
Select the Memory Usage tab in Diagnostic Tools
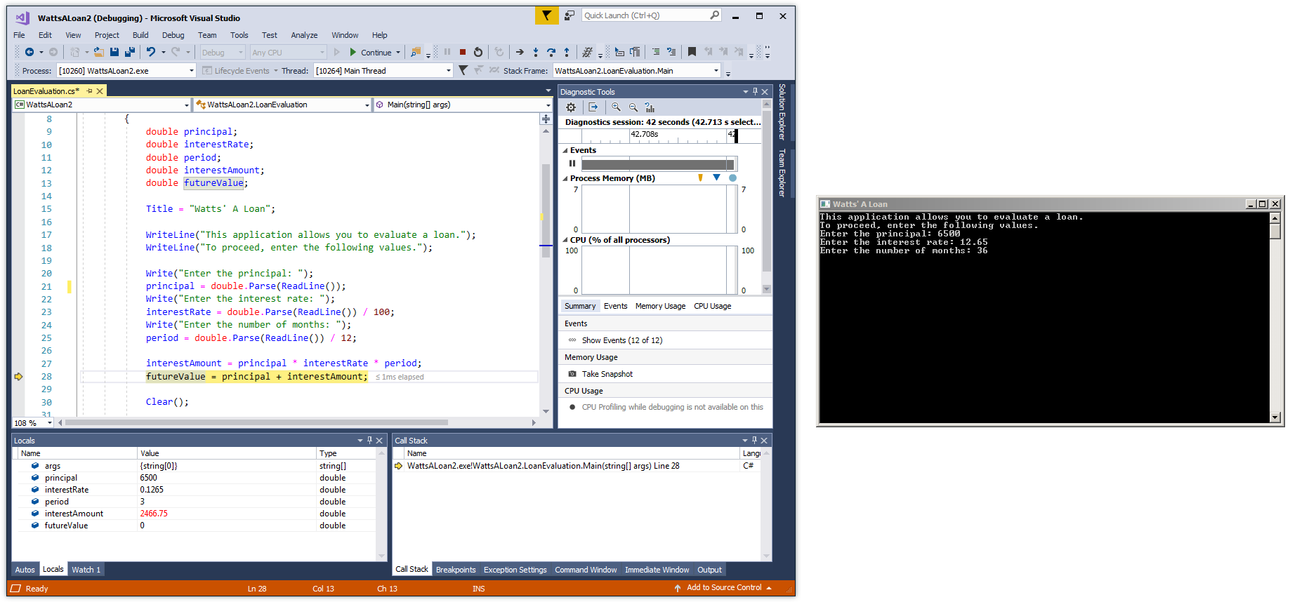pyautogui.click(x=660, y=306)
